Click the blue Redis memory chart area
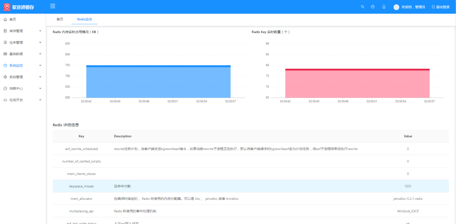456x224 pixels. coord(158,82)
